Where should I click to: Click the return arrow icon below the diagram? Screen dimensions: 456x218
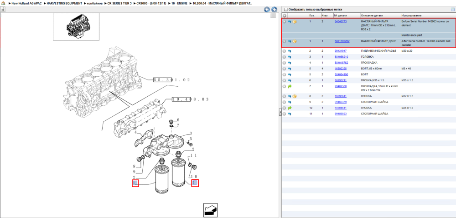(x=210, y=210)
